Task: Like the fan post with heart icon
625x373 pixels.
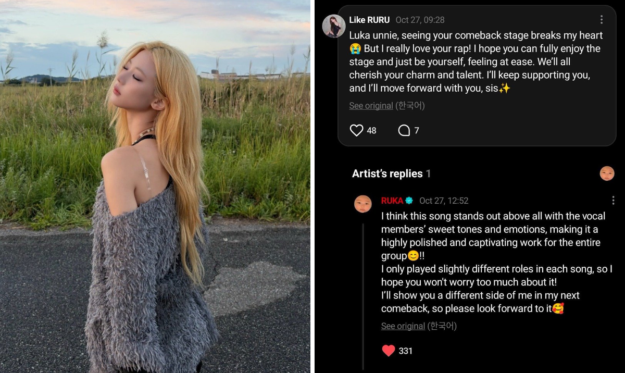Action: [x=356, y=130]
